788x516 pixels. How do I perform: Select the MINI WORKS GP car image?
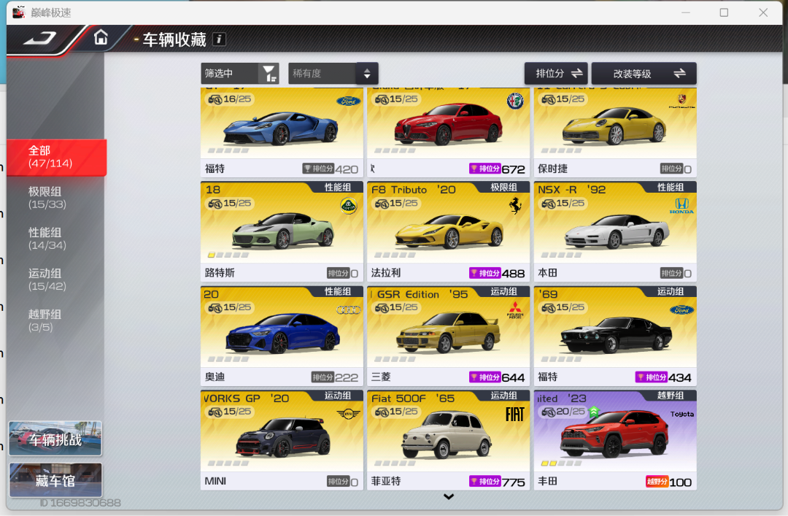(282, 438)
